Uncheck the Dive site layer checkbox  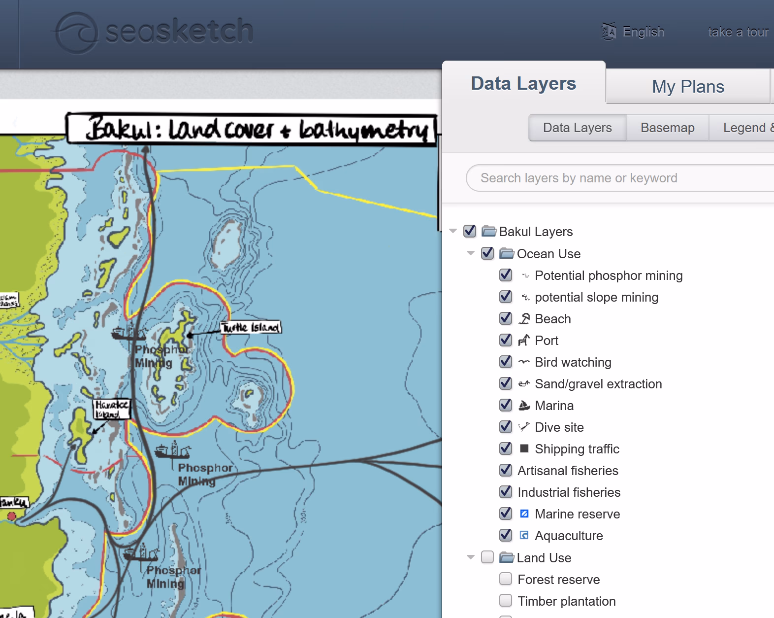coord(506,427)
